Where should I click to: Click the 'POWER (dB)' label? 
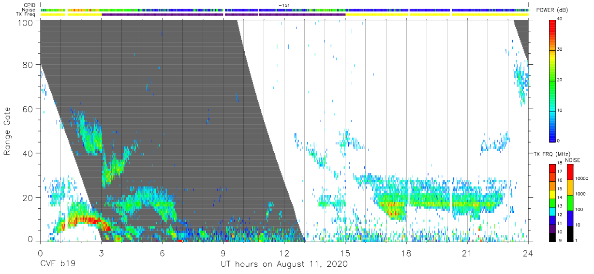coord(552,11)
